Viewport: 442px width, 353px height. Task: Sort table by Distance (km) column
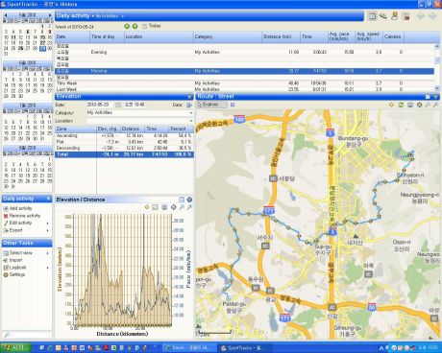281,36
